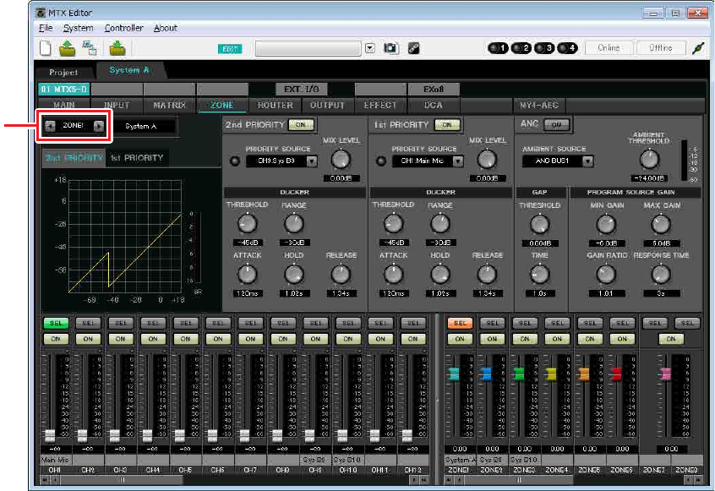
Task: Click the AMBIENT THRESHOLD knob
Action: 648,158
